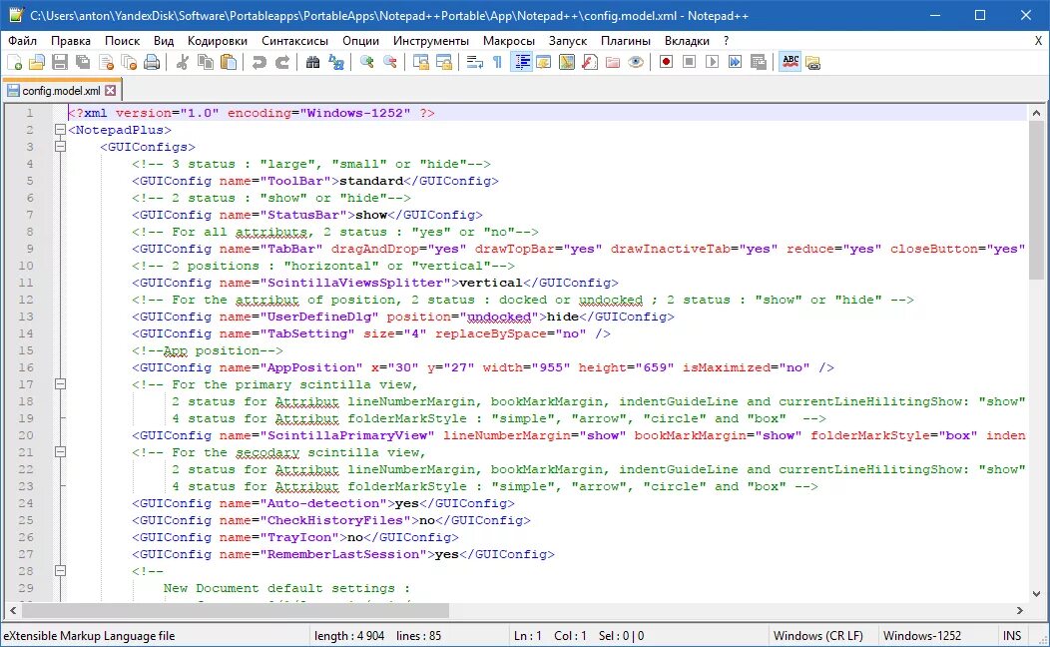Playback the recorded macro

pyautogui.click(x=711, y=62)
